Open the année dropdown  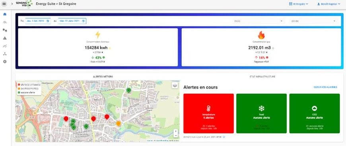(313, 21)
